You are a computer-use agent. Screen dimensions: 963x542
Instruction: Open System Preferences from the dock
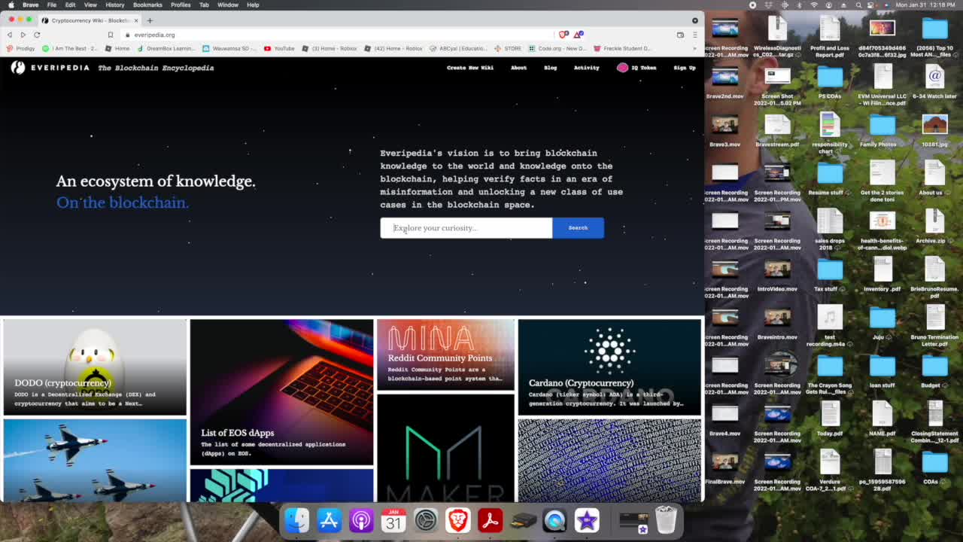click(426, 520)
